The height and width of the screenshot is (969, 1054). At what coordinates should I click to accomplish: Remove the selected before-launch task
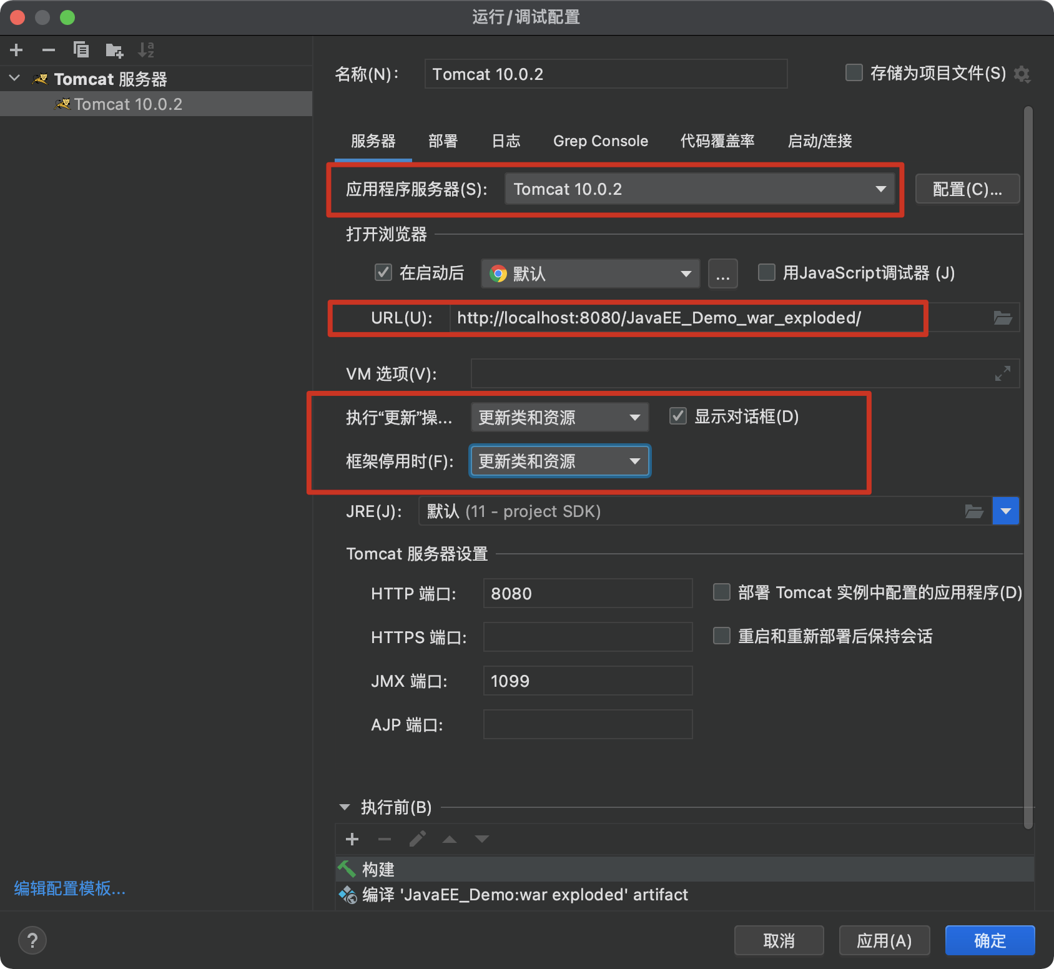pos(385,839)
